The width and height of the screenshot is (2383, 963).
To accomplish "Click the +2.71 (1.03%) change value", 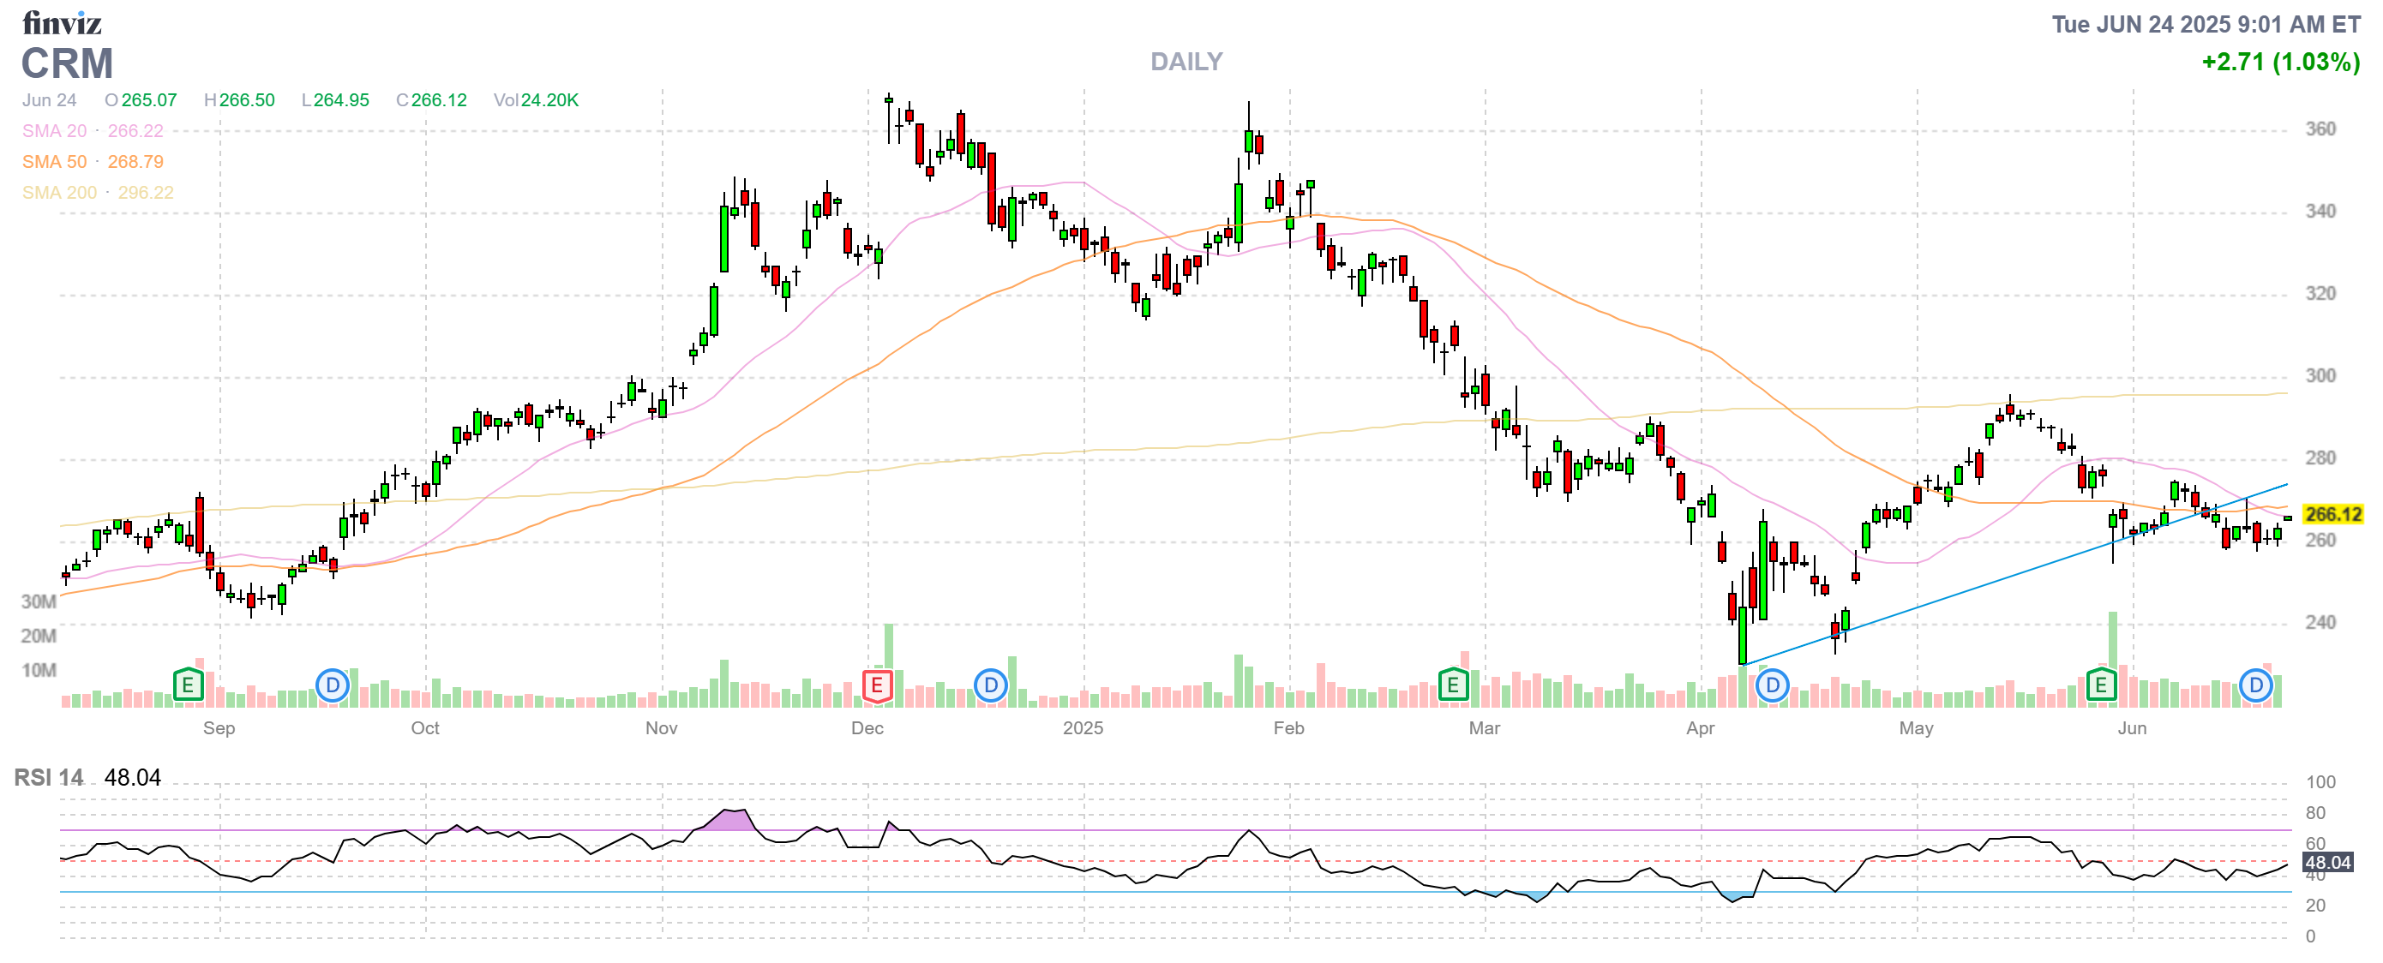I will [2279, 62].
